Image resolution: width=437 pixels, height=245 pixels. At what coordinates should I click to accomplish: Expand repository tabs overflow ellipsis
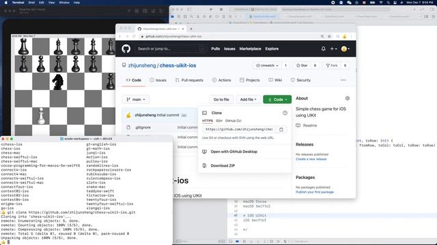pos(343,80)
